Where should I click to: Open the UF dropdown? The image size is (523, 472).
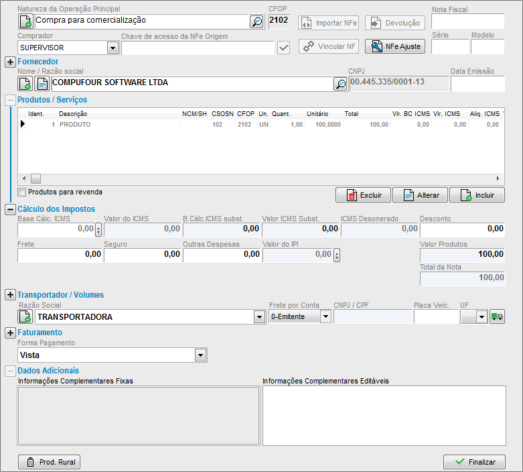click(481, 316)
